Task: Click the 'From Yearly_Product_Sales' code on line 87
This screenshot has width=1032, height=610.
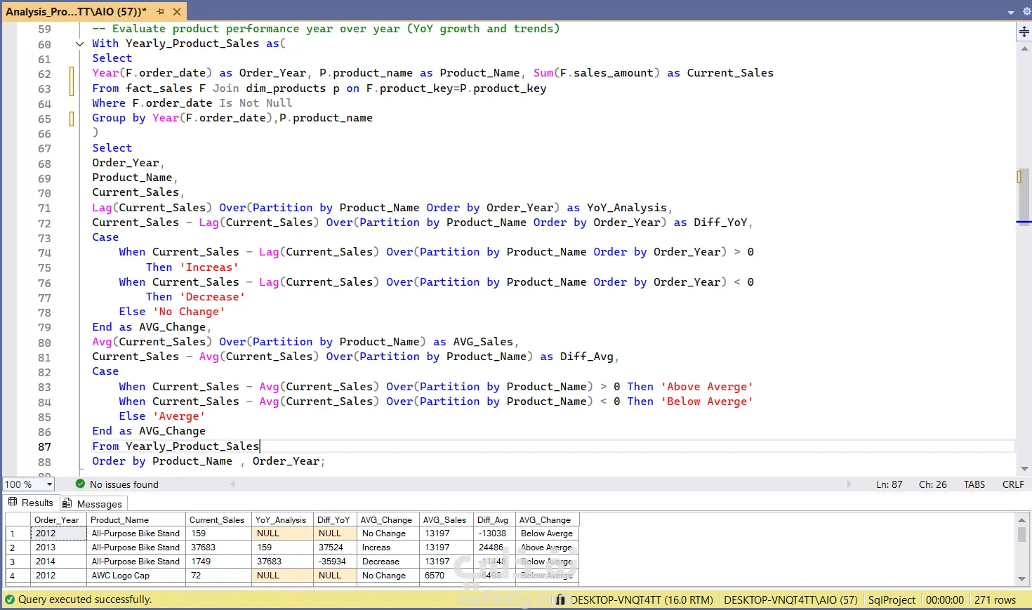Action: tap(176, 446)
